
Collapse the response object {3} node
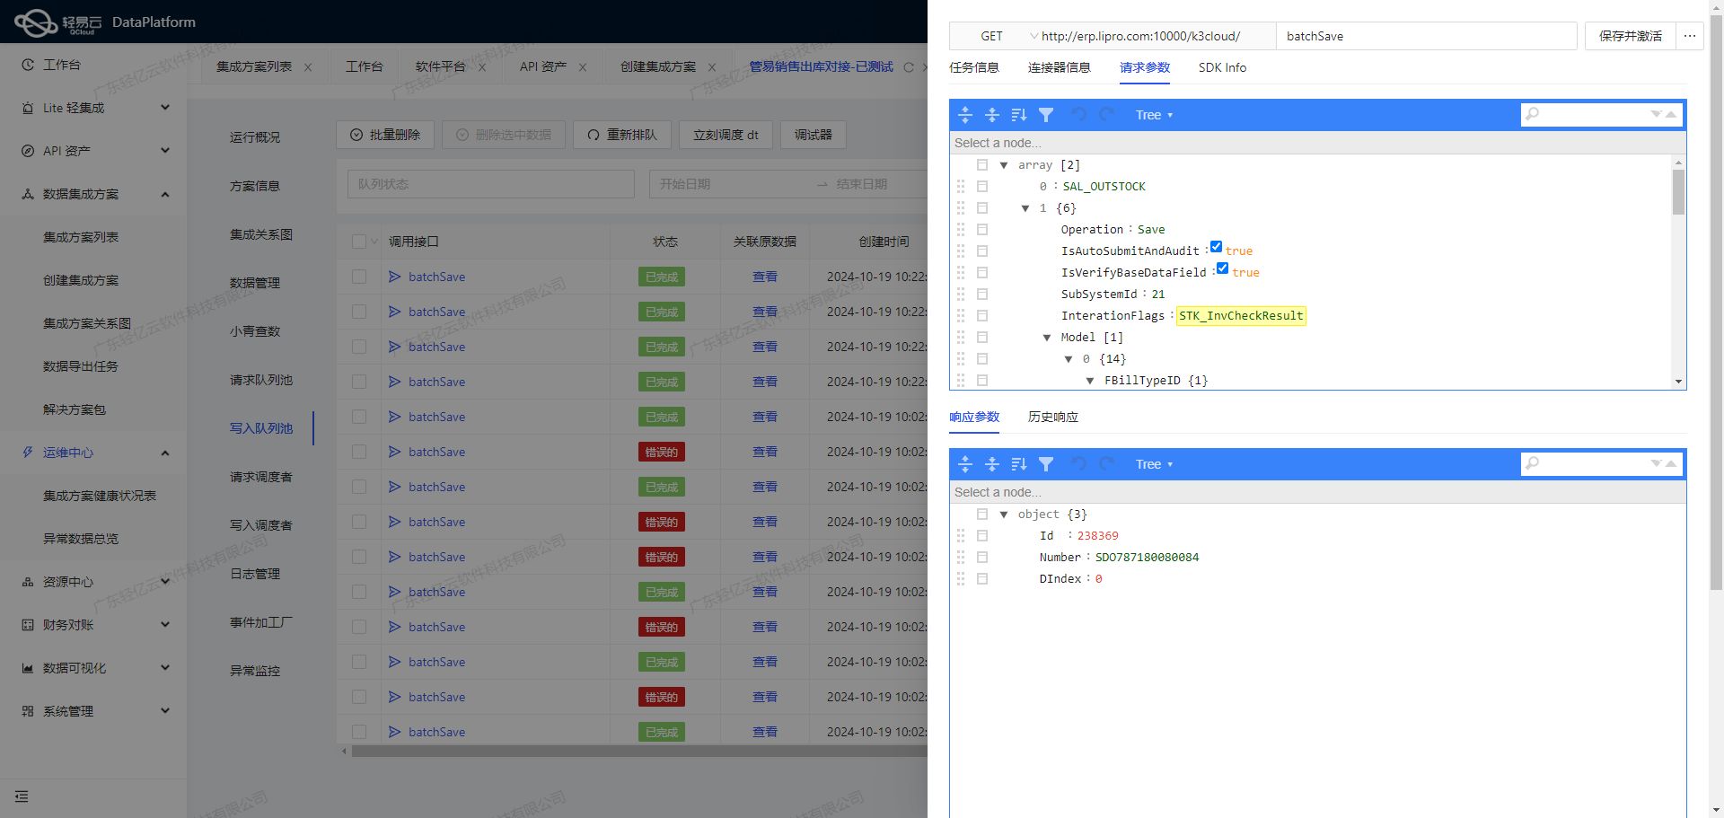pos(1004,515)
